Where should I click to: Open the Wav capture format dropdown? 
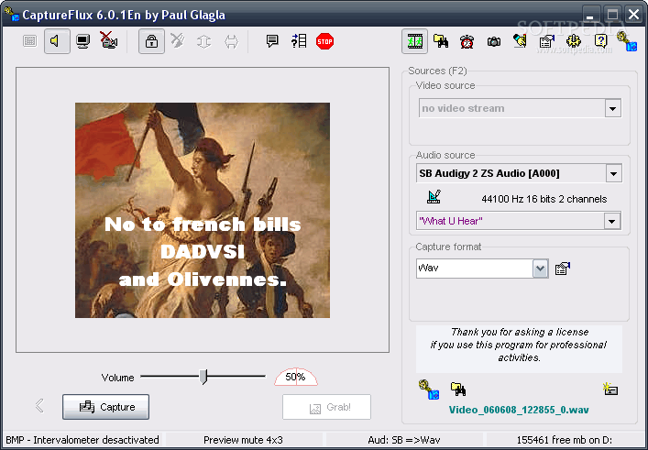click(540, 269)
